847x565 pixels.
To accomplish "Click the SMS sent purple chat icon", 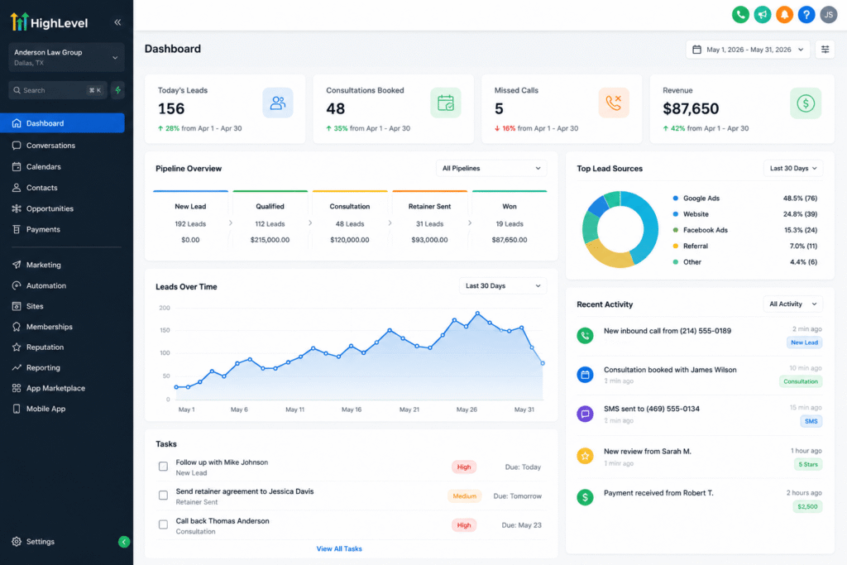I will (x=585, y=414).
